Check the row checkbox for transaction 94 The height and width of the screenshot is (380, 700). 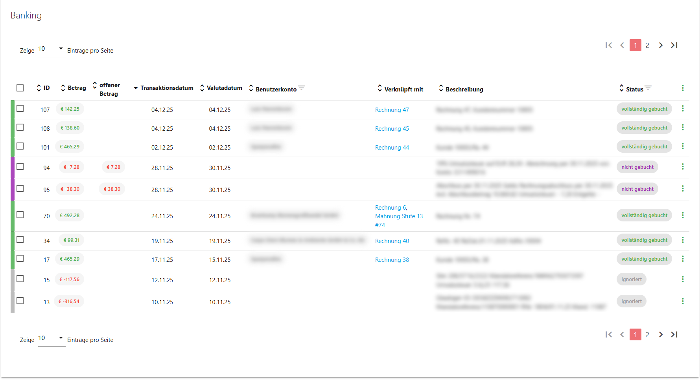[20, 167]
